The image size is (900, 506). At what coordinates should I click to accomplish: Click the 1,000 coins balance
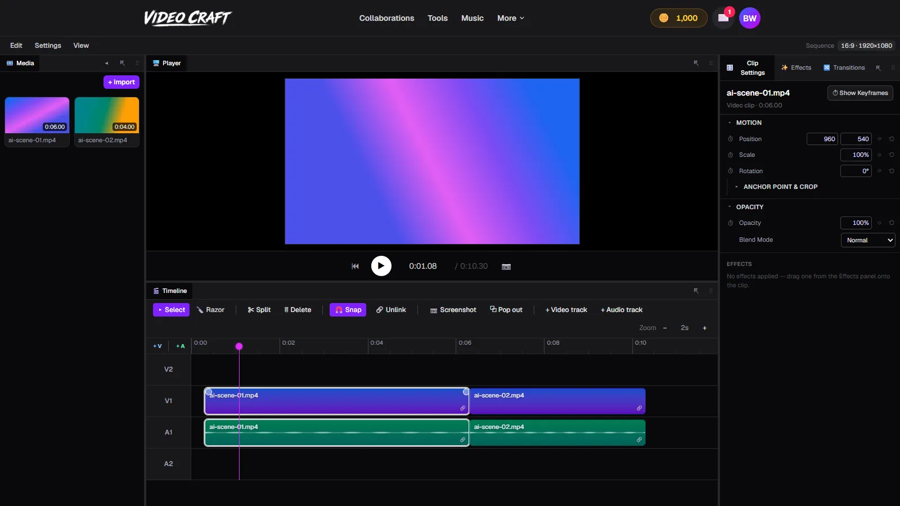coord(679,18)
